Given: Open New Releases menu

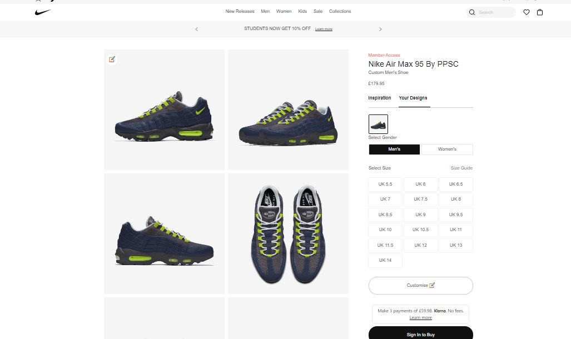Looking at the screenshot, I should pos(240,11).
